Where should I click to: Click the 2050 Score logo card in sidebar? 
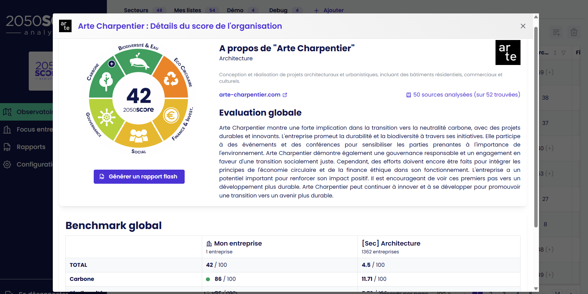[x=41, y=71]
